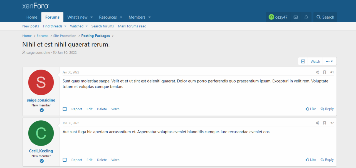Bookmark post #2 using bookmark icon
Viewport: 356px width, 168px height.
(324, 123)
